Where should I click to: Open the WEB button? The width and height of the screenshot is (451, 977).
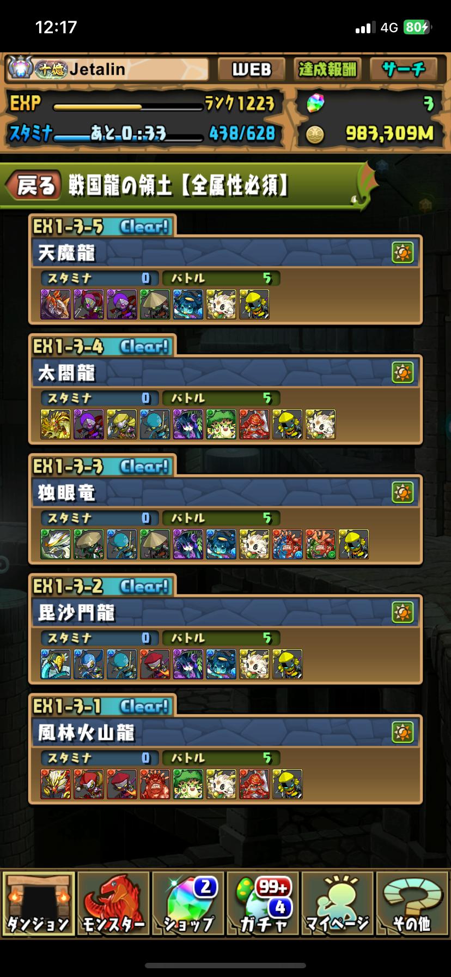coord(252,69)
